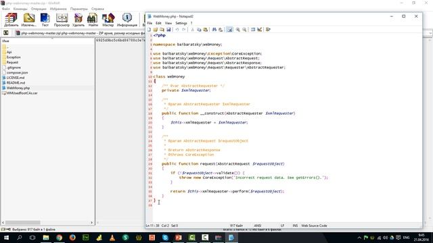433x243 pixels.
Task: Select the Exception folder in WinRAR
Action: point(14,57)
